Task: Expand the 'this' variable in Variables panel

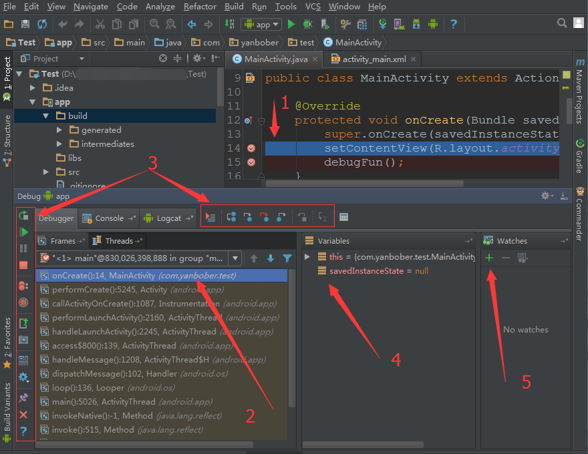Action: pos(307,256)
